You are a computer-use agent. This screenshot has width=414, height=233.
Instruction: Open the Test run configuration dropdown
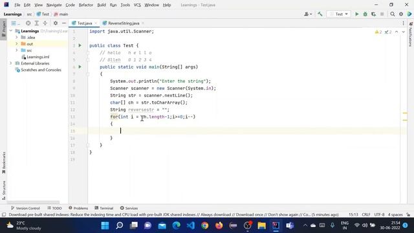(x=339, y=14)
